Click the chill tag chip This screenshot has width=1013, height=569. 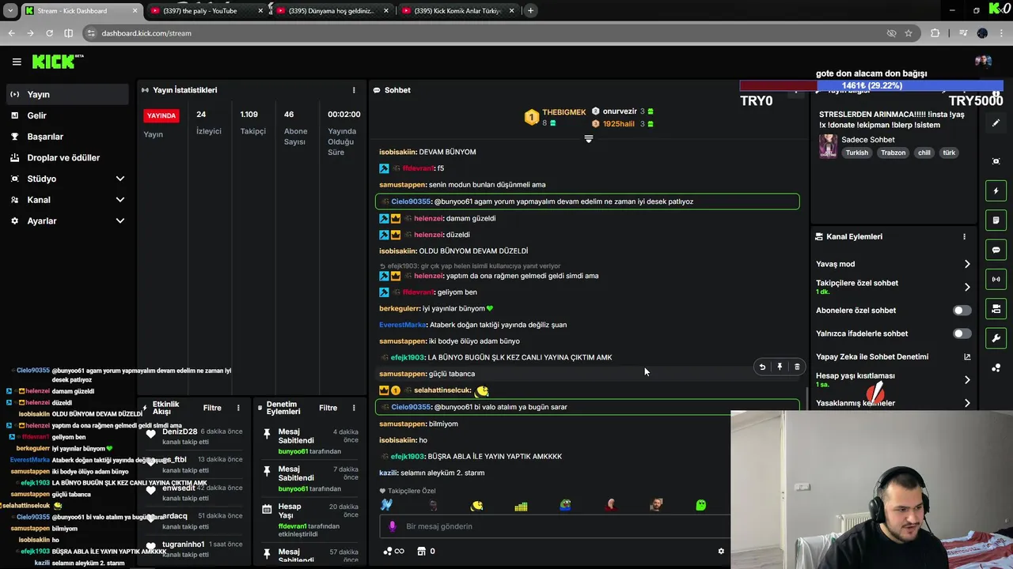coord(924,153)
